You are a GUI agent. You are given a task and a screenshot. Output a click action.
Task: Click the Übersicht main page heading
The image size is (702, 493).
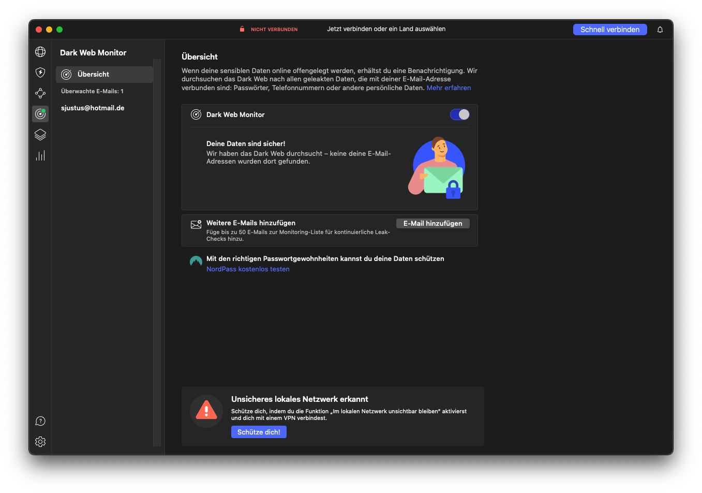[x=200, y=56]
